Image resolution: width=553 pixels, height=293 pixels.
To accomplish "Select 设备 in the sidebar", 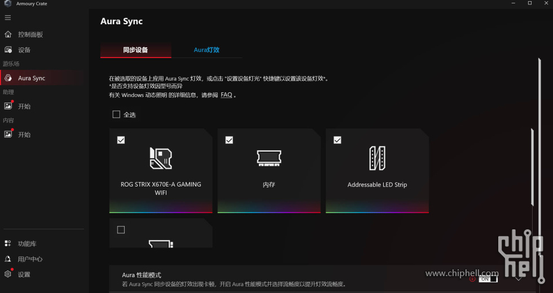I will pyautogui.click(x=24, y=50).
